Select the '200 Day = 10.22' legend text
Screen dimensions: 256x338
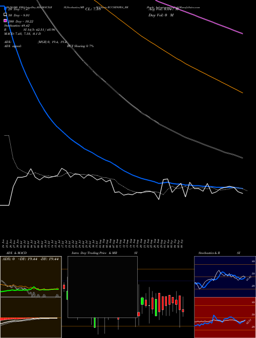point(20,22)
